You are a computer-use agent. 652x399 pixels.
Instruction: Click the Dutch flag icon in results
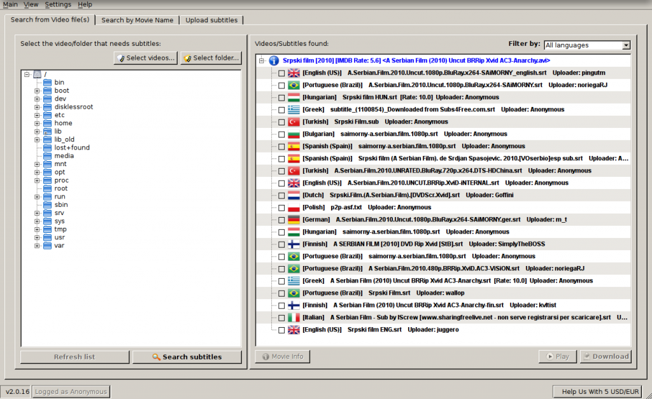coord(294,195)
